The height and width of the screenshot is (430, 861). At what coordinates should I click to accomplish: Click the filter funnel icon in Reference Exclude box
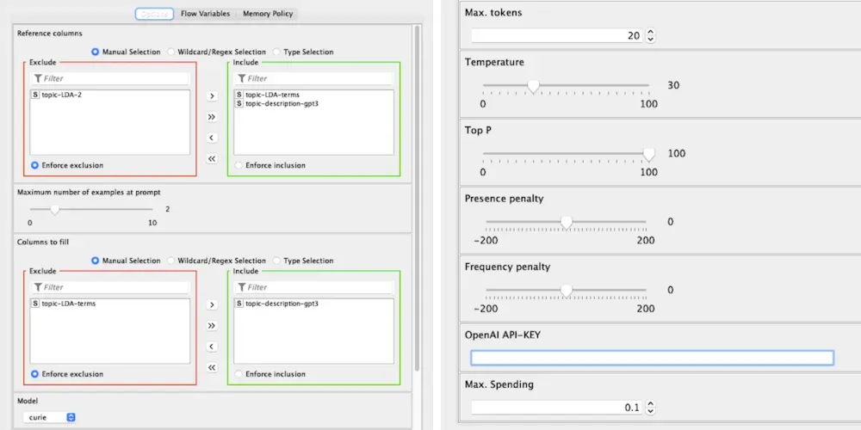(37, 78)
